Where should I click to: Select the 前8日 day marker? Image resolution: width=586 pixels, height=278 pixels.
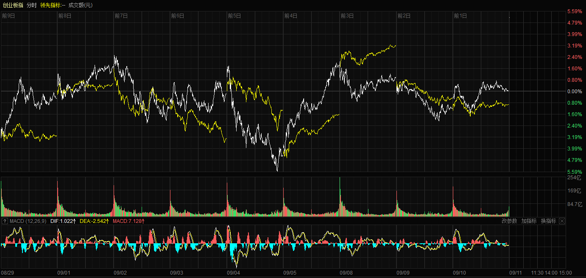[x=65, y=16]
